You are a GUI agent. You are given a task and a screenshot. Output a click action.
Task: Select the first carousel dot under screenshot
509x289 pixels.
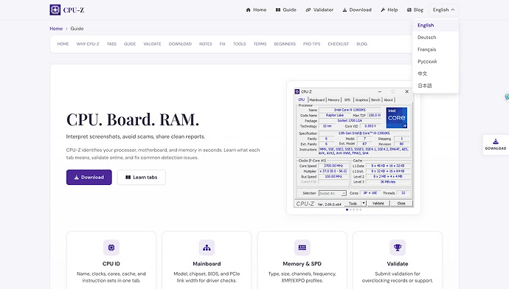347,210
